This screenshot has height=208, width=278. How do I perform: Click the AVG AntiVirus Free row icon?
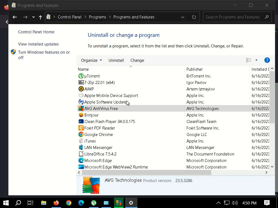[81, 108]
